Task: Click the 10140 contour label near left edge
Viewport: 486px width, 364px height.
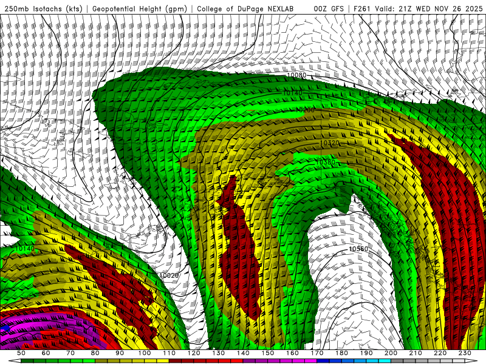Action: [x=25, y=248]
